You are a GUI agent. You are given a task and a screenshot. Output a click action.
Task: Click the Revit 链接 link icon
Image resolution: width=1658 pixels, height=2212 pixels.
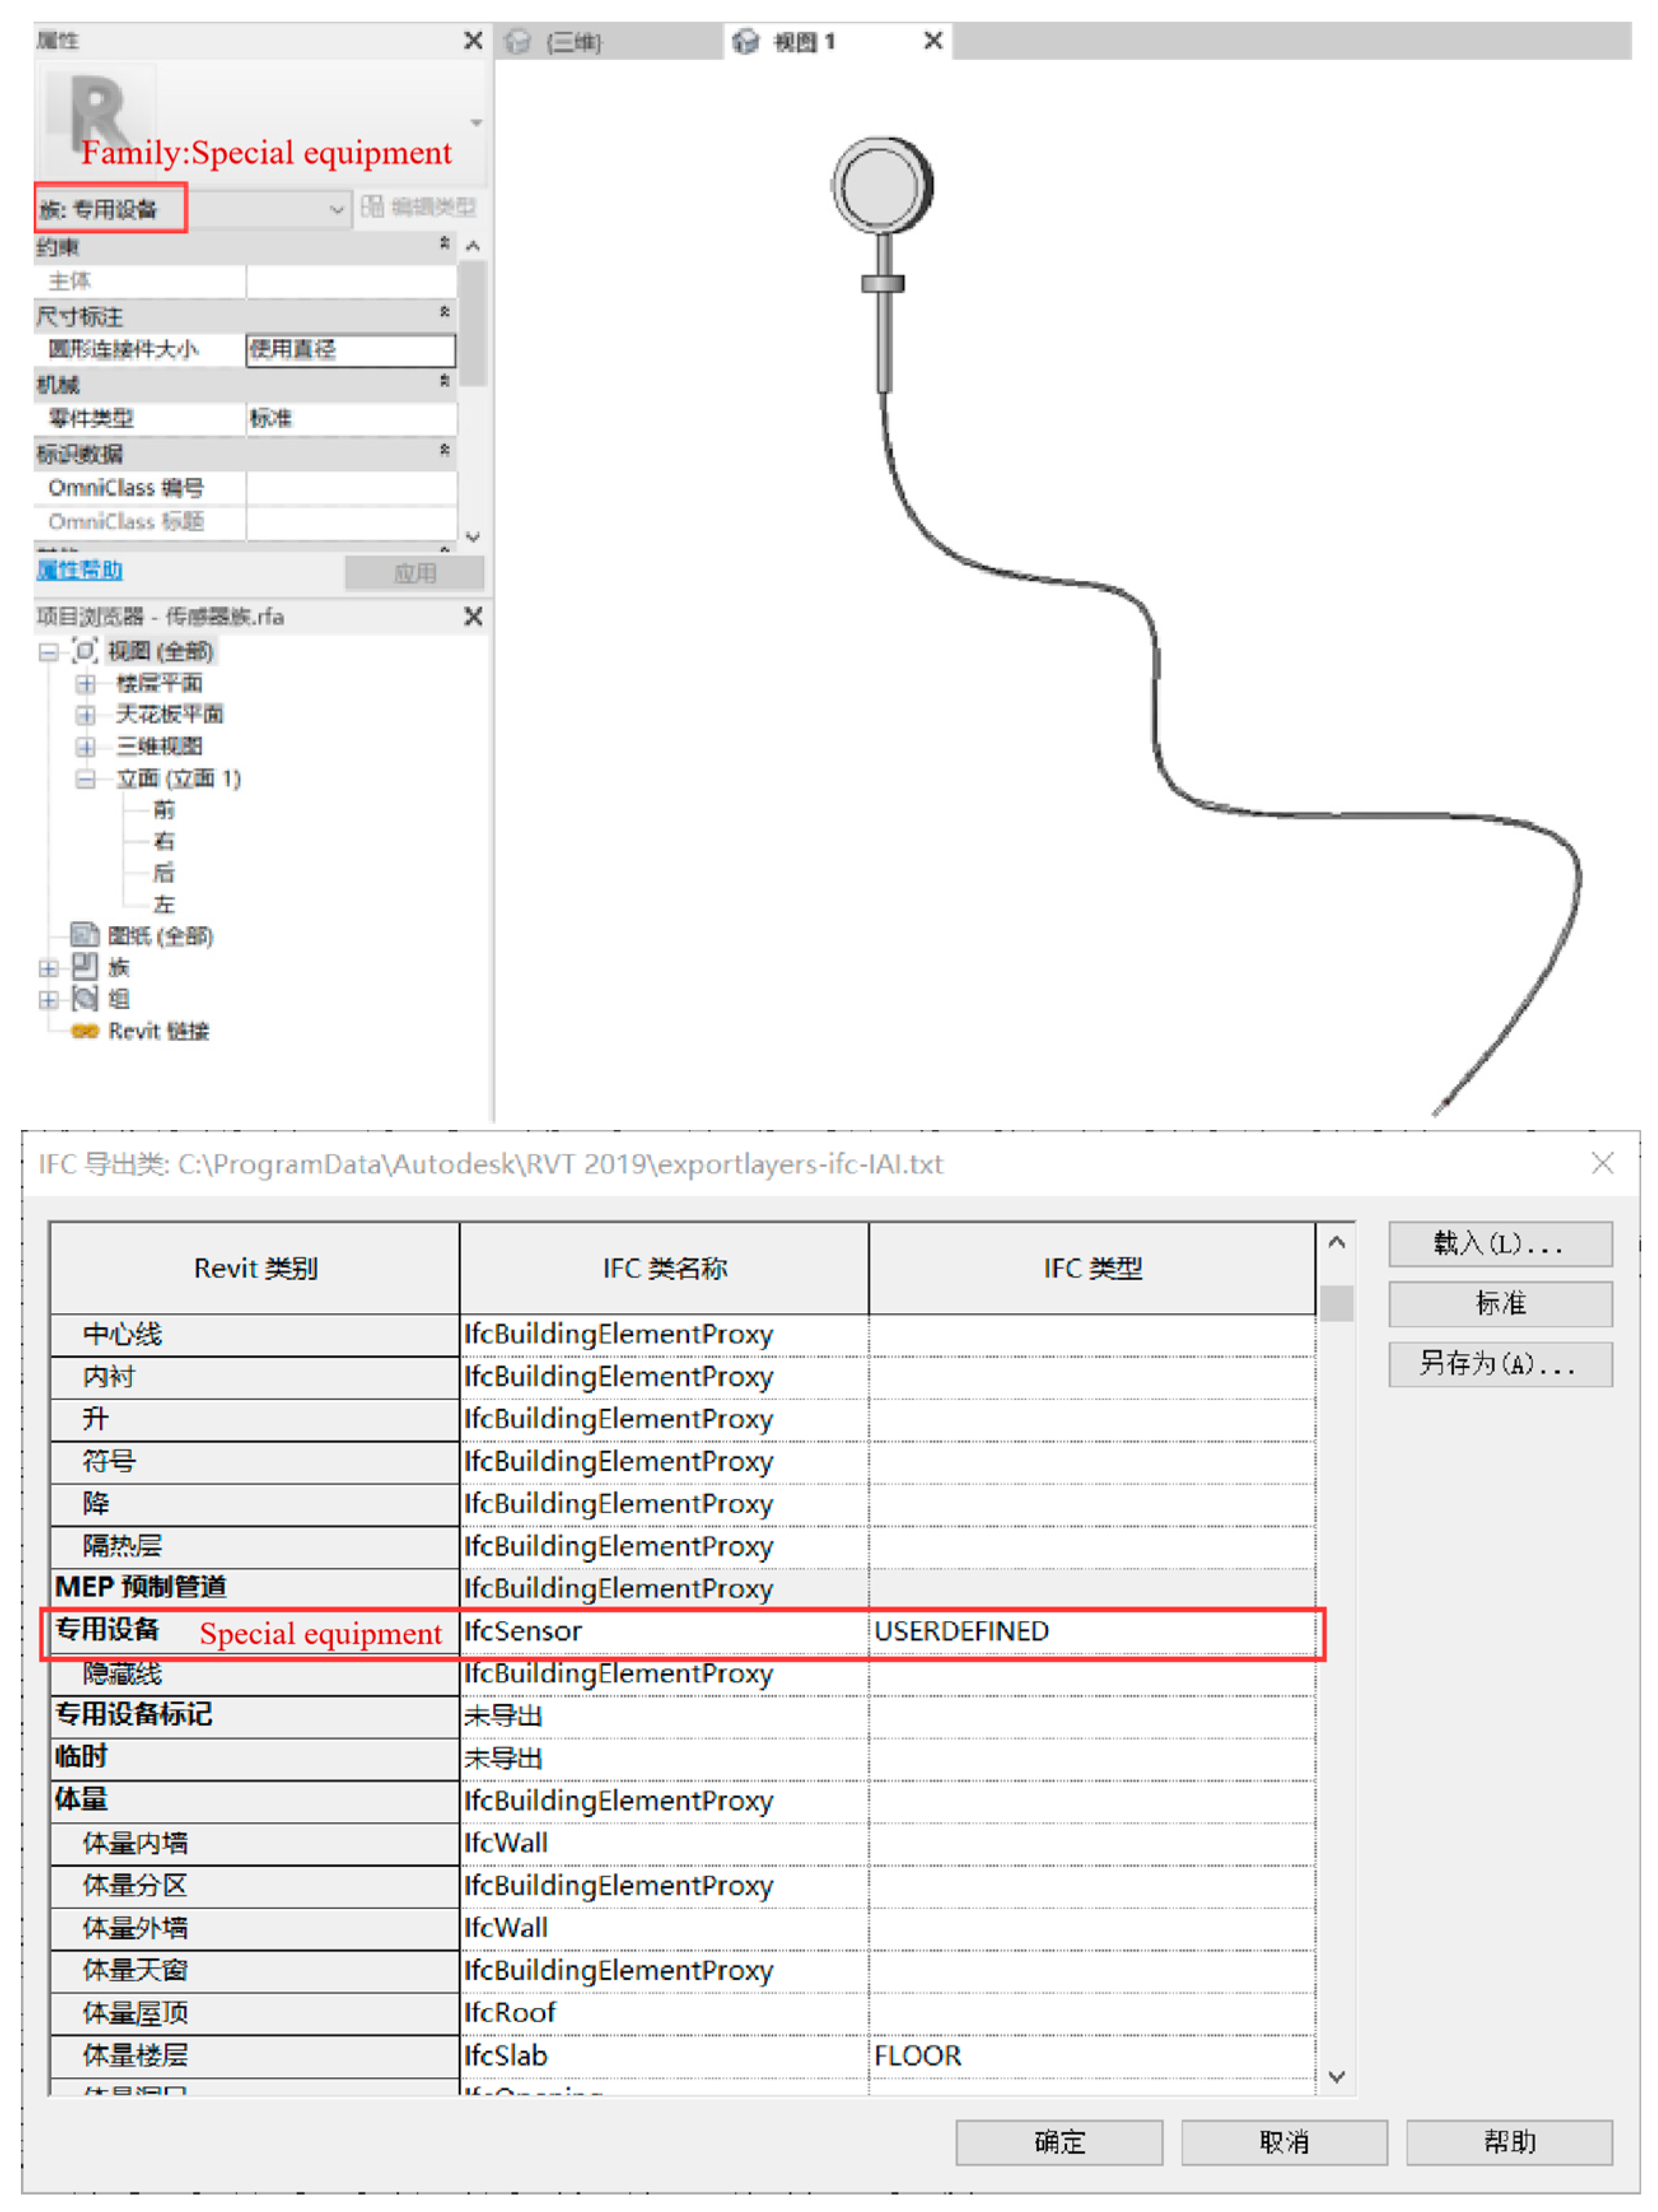point(84,1031)
